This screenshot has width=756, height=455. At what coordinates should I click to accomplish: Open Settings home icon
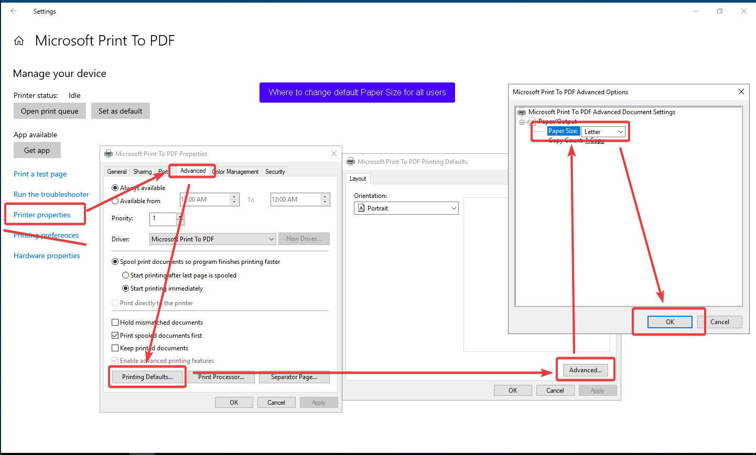[x=19, y=41]
